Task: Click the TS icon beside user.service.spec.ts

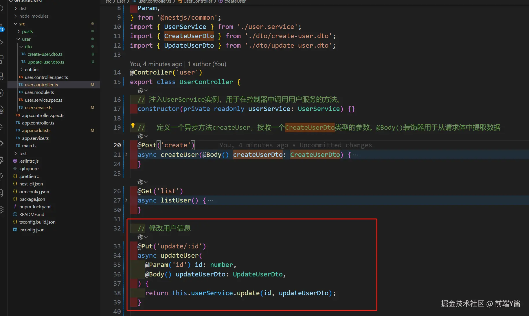Action: click(21, 100)
